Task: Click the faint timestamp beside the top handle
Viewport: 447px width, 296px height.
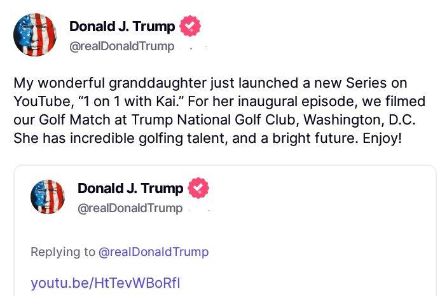Action: [191, 47]
